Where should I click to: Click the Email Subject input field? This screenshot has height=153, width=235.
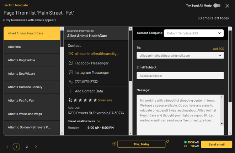click(x=180, y=76)
